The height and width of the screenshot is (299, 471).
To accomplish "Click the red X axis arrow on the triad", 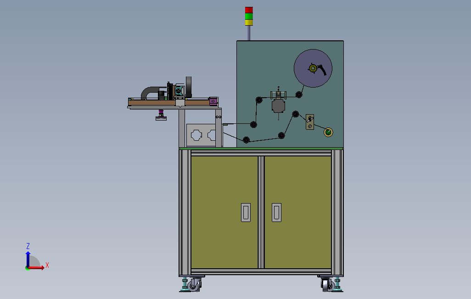I will pos(36,267).
